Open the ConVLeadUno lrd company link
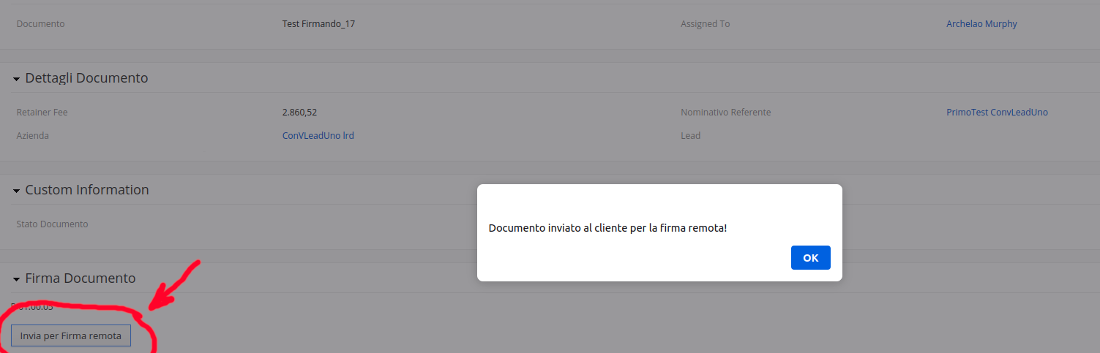The image size is (1100, 353). pyautogui.click(x=318, y=136)
